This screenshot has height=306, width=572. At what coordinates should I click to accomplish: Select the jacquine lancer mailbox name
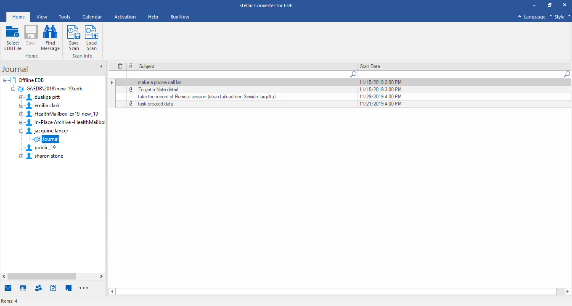point(51,131)
